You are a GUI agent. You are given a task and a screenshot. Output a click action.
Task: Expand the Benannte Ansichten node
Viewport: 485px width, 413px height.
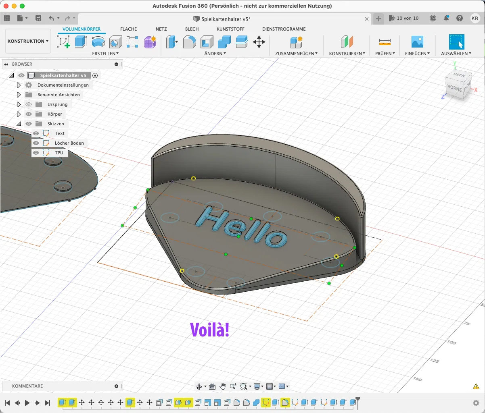point(19,95)
